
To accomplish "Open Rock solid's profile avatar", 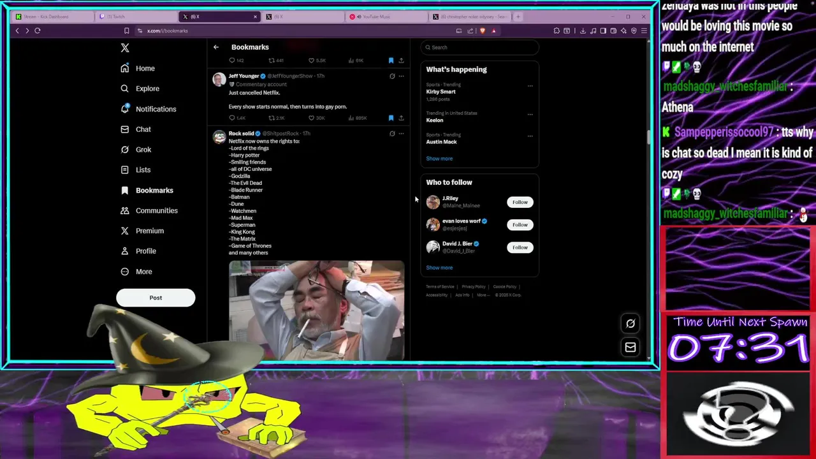I will coord(219,137).
